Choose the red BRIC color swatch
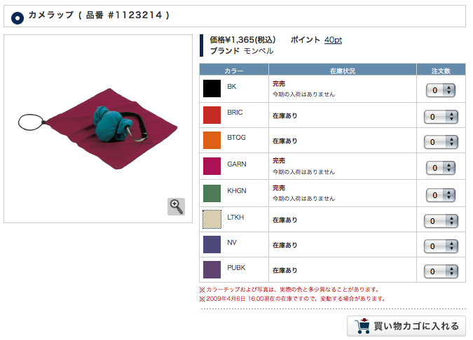 coord(212,115)
